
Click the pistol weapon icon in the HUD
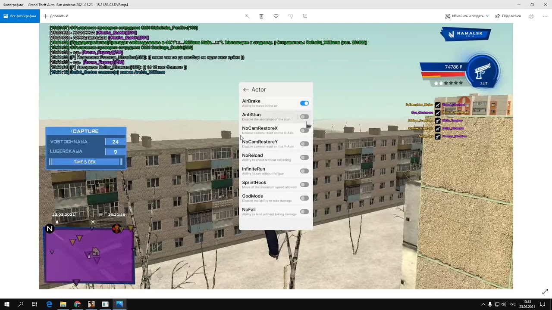(x=483, y=71)
